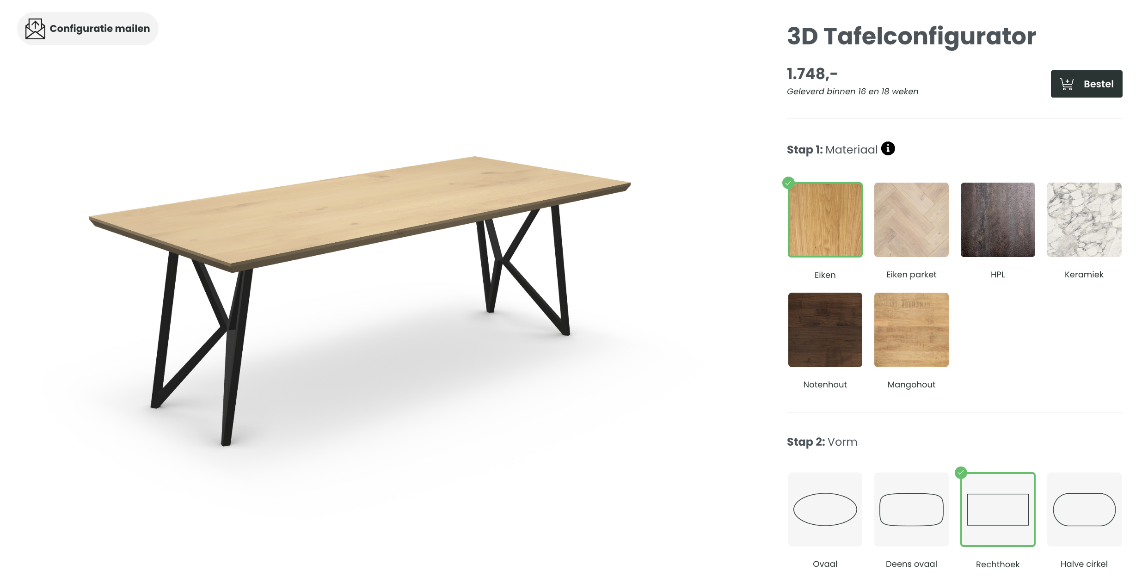Choose the Notenhout material swatch
This screenshot has width=1142, height=577.
pos(825,330)
